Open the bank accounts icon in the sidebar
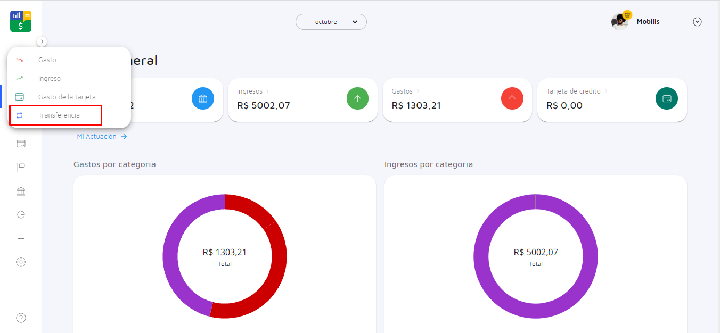The height and width of the screenshot is (333, 720). coord(21,192)
